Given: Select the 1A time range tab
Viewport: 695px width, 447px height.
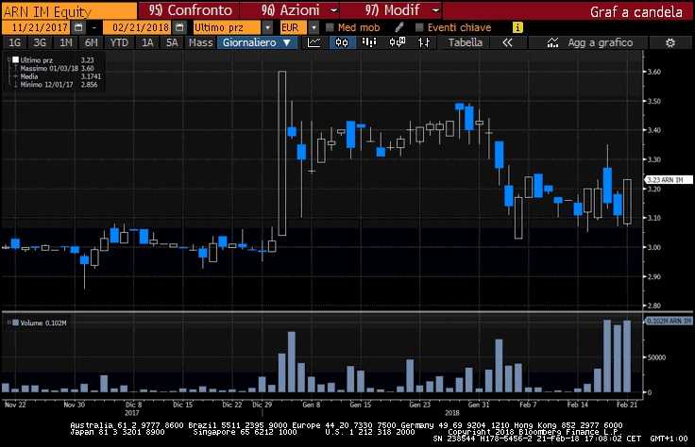Looking at the screenshot, I should click(147, 42).
